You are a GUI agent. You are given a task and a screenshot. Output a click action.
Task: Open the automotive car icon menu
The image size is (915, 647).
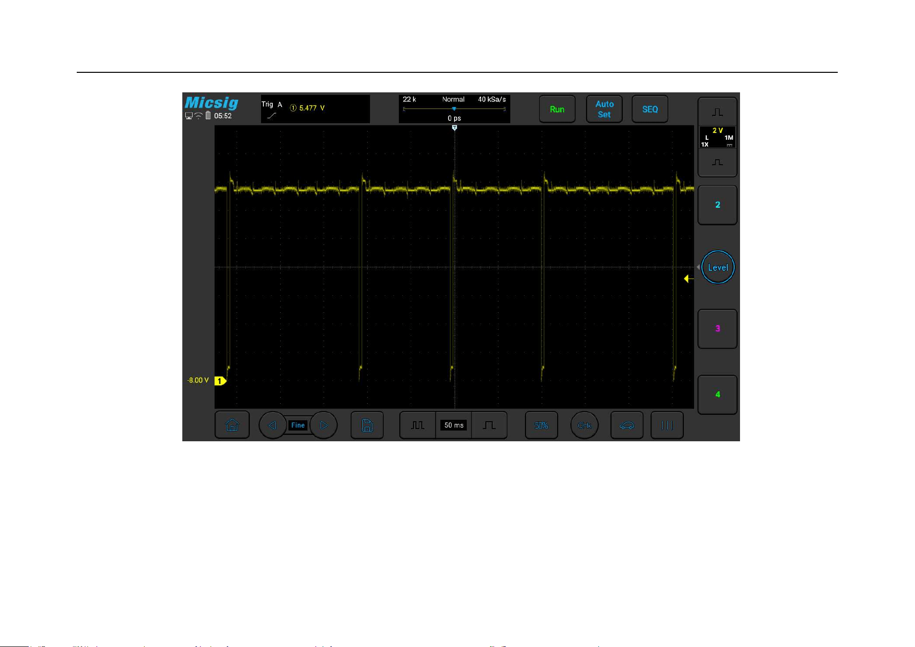point(627,425)
